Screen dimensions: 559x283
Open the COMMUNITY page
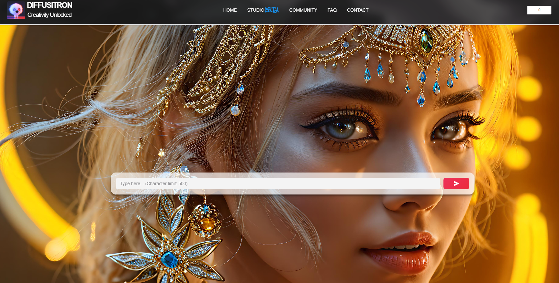(303, 10)
